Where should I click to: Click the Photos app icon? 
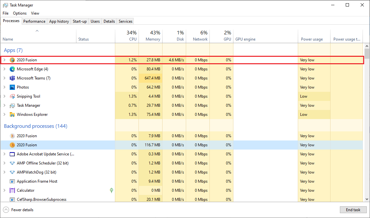click(x=12, y=87)
